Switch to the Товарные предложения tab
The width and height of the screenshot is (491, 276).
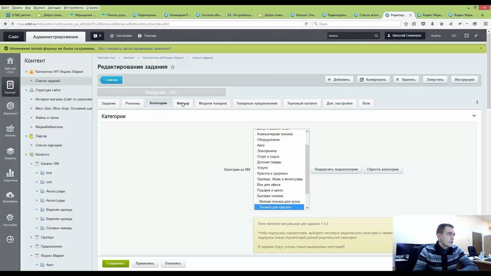click(x=257, y=103)
